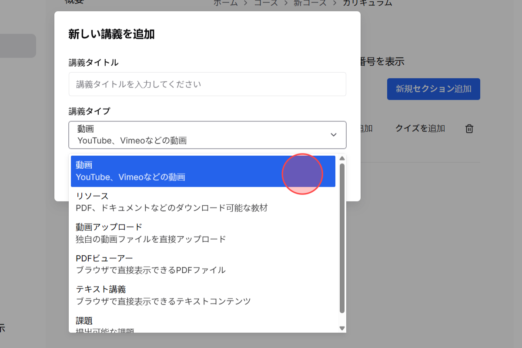Image resolution: width=522 pixels, height=348 pixels.
Task: Click the dropdown scrollbar up arrow
Action: (x=342, y=158)
